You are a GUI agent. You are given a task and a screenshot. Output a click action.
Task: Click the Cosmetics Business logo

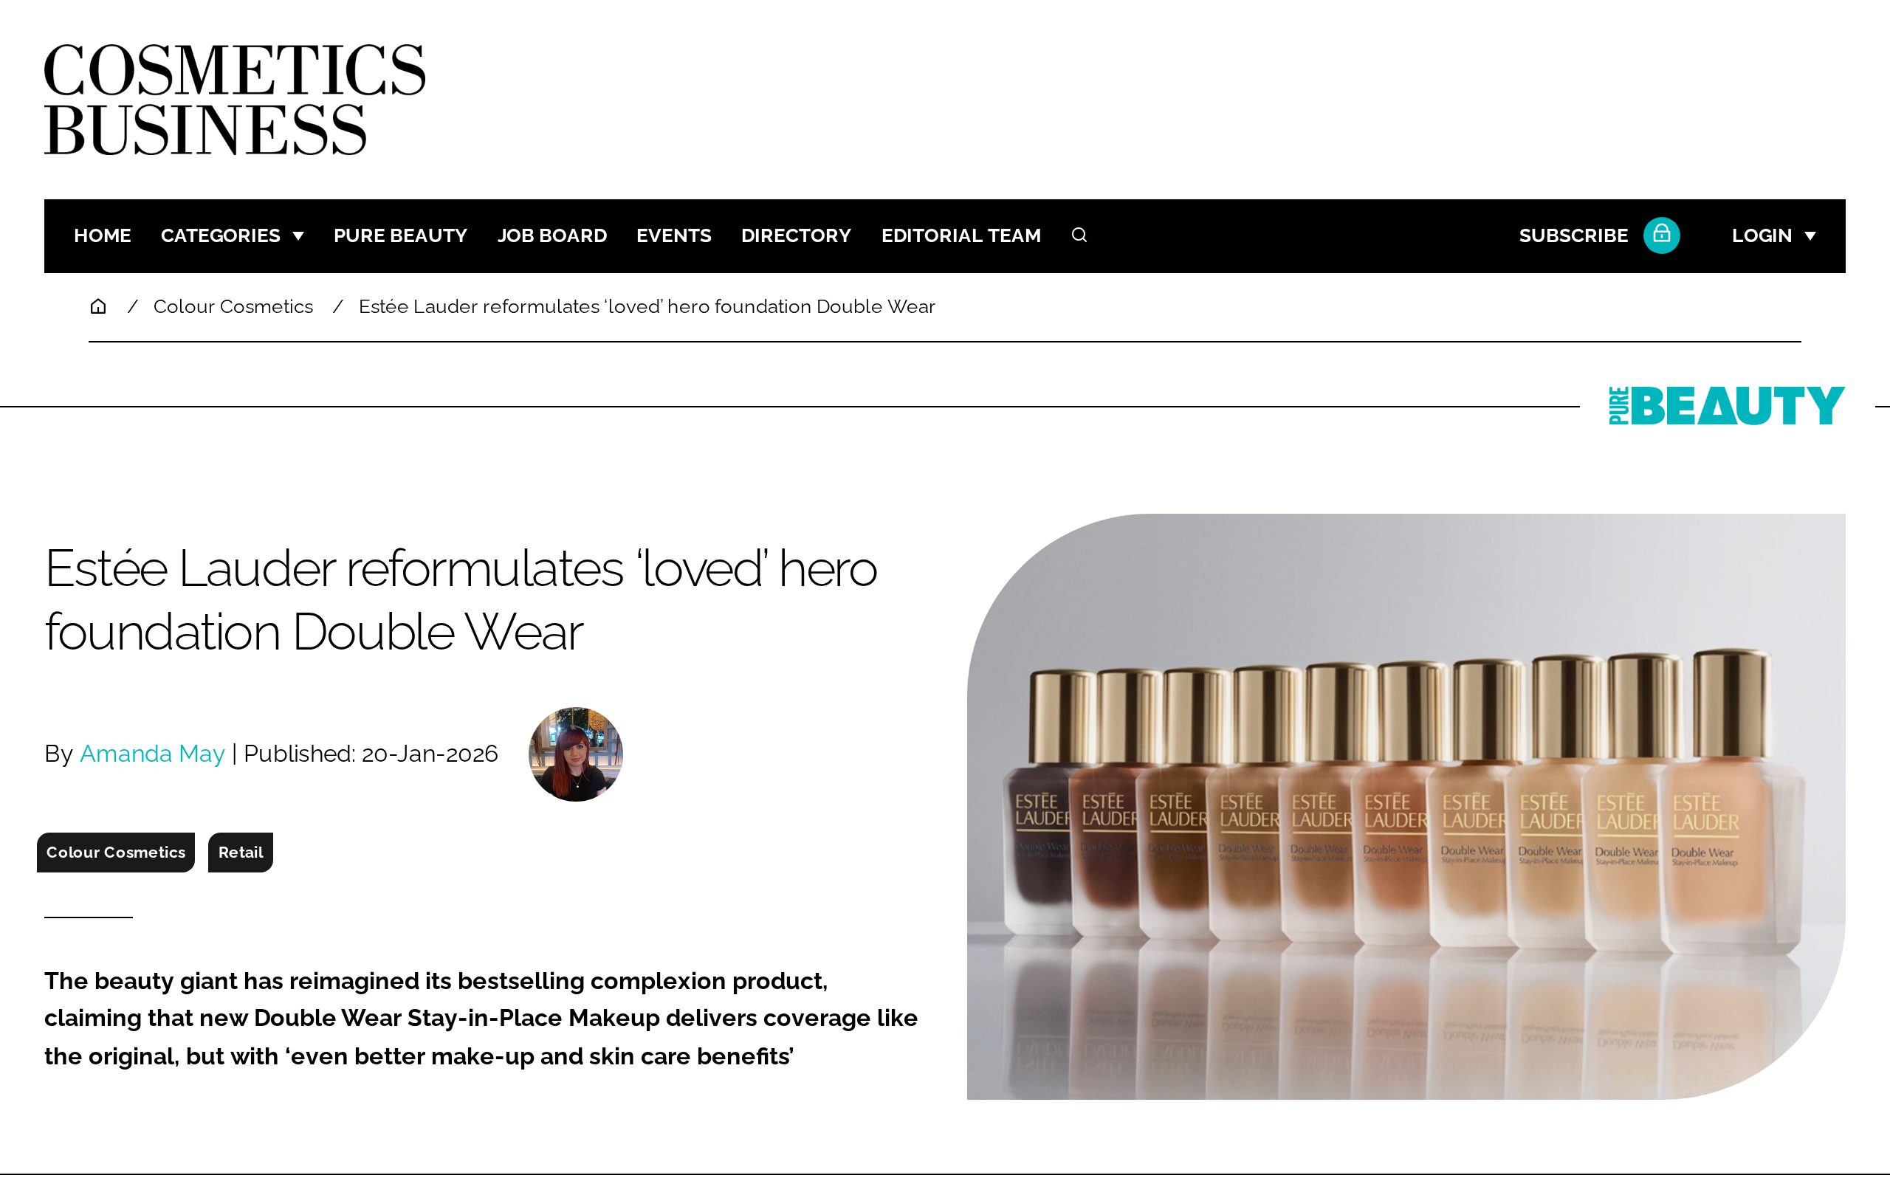[234, 98]
